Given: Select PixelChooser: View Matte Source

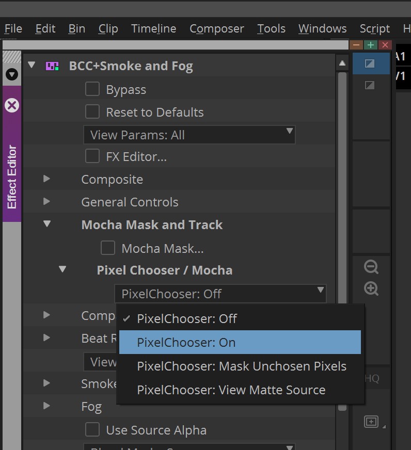Looking at the screenshot, I should [x=240, y=390].
